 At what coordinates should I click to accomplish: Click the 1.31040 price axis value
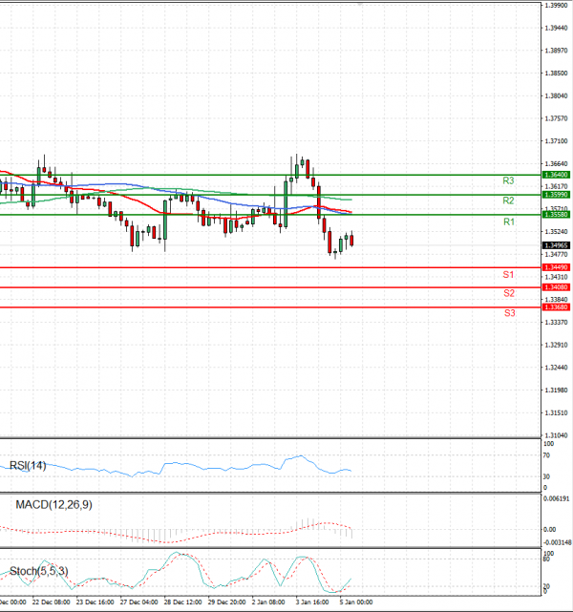click(556, 434)
